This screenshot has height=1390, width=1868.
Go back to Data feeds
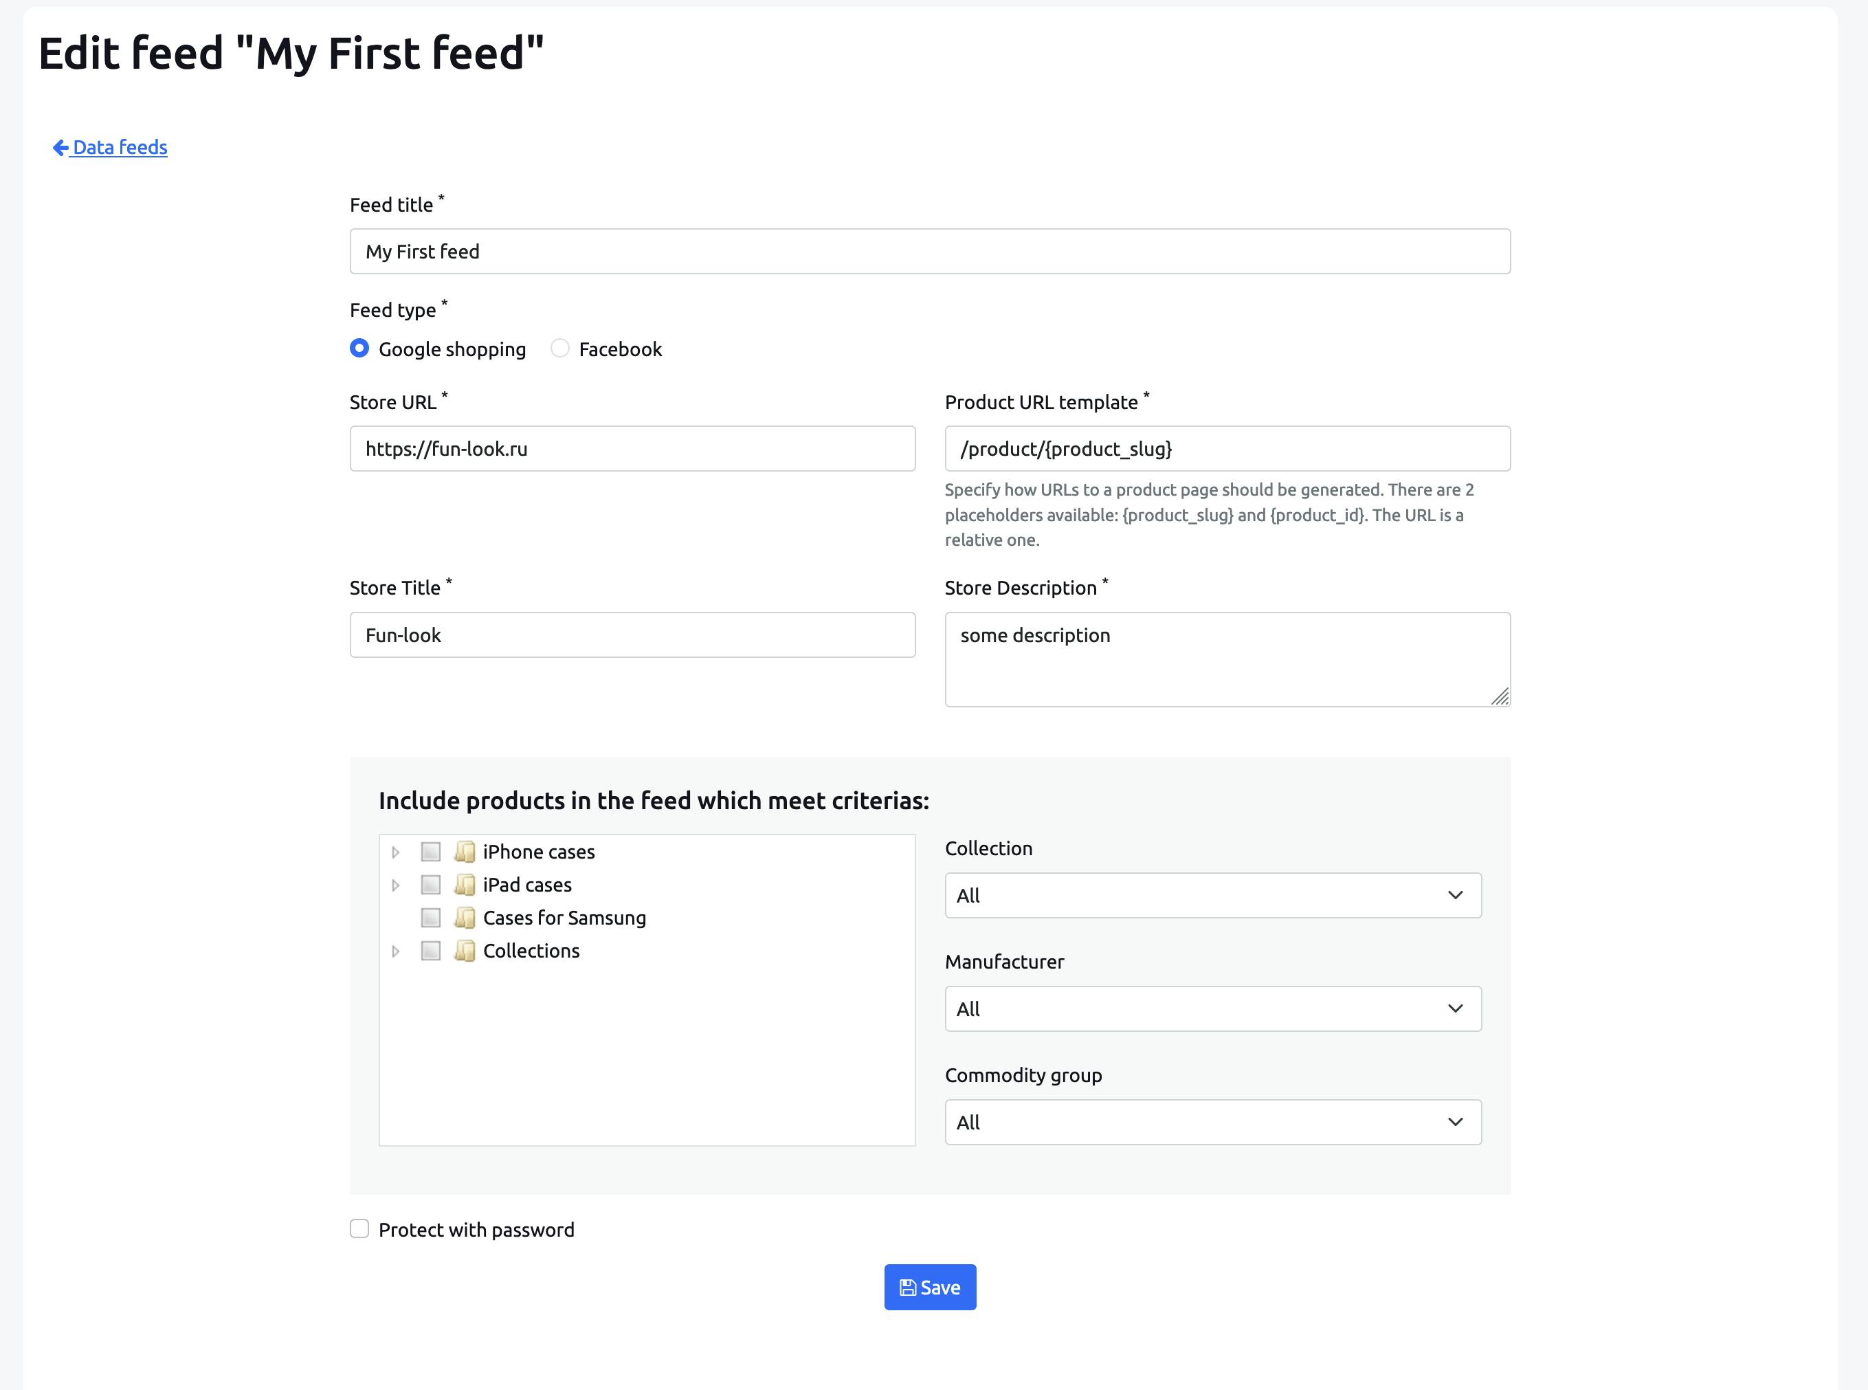[x=120, y=148]
